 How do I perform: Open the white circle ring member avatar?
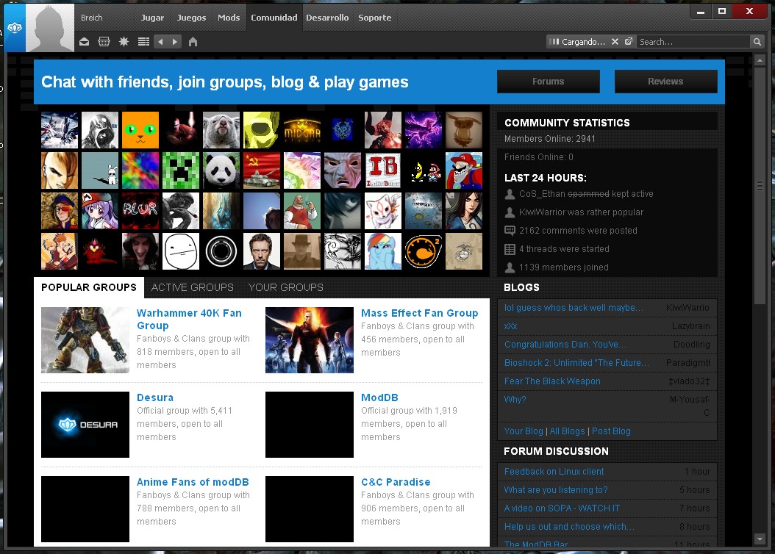click(221, 251)
